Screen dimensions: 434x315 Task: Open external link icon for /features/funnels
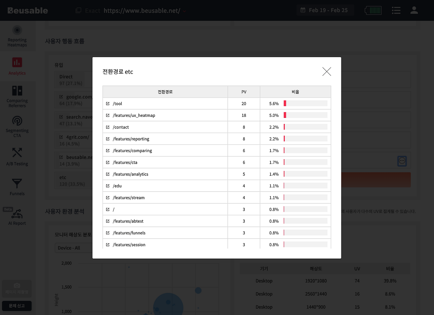(x=108, y=233)
